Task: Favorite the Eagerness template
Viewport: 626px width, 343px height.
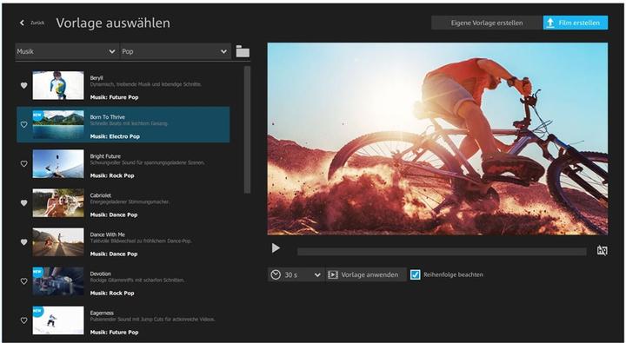Action: [24, 320]
